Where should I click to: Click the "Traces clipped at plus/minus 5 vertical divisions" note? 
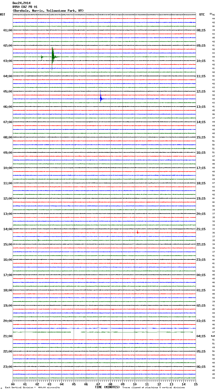tap(153, 388)
